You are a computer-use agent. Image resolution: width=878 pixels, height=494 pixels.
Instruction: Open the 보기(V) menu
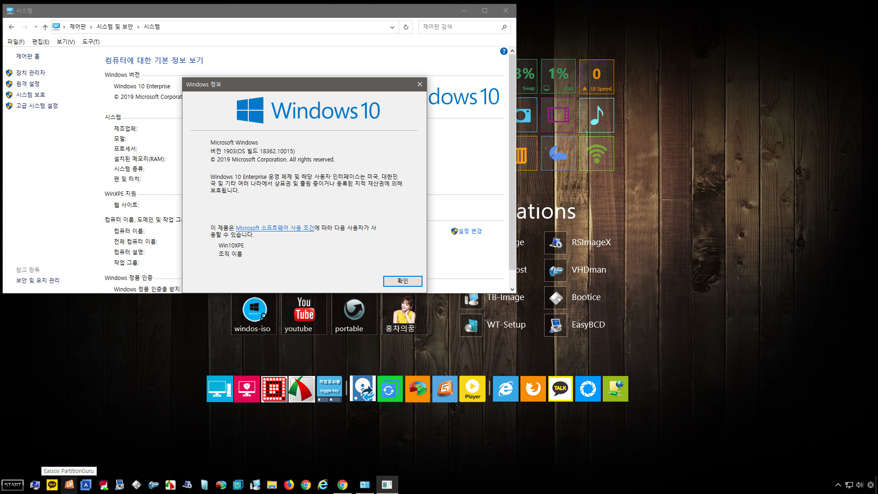point(65,42)
